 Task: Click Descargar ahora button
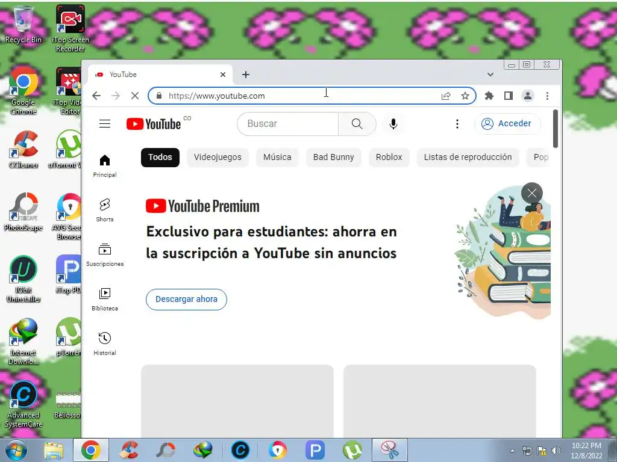click(x=186, y=300)
